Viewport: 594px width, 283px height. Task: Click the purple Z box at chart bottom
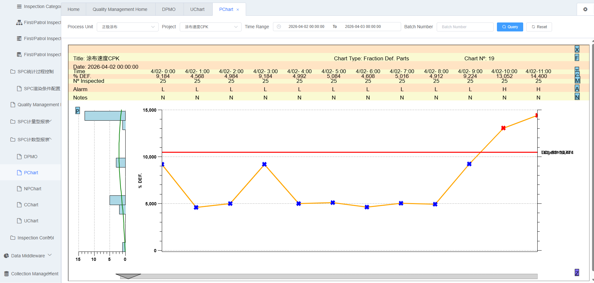(577, 273)
